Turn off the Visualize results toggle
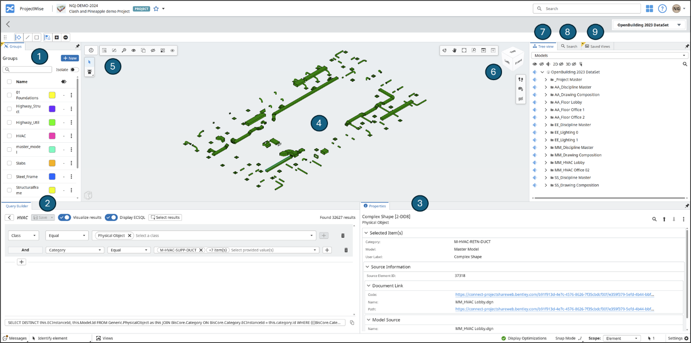This screenshot has width=691, height=343. (x=65, y=217)
